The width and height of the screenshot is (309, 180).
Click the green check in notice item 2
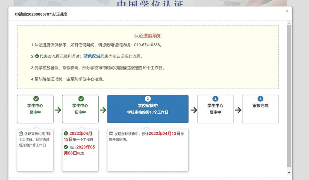[37, 56]
